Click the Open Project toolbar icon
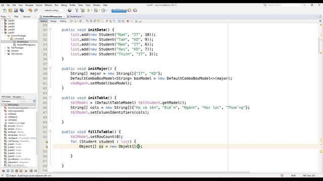 click(x=16, y=10)
